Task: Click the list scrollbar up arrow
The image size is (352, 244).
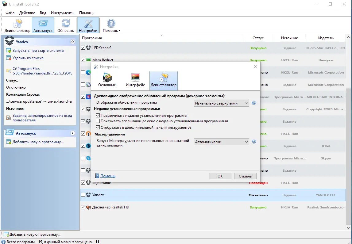Action: (x=348, y=38)
